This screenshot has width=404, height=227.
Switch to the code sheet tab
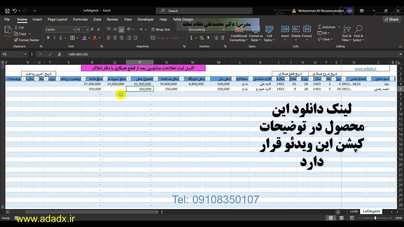tap(354, 212)
